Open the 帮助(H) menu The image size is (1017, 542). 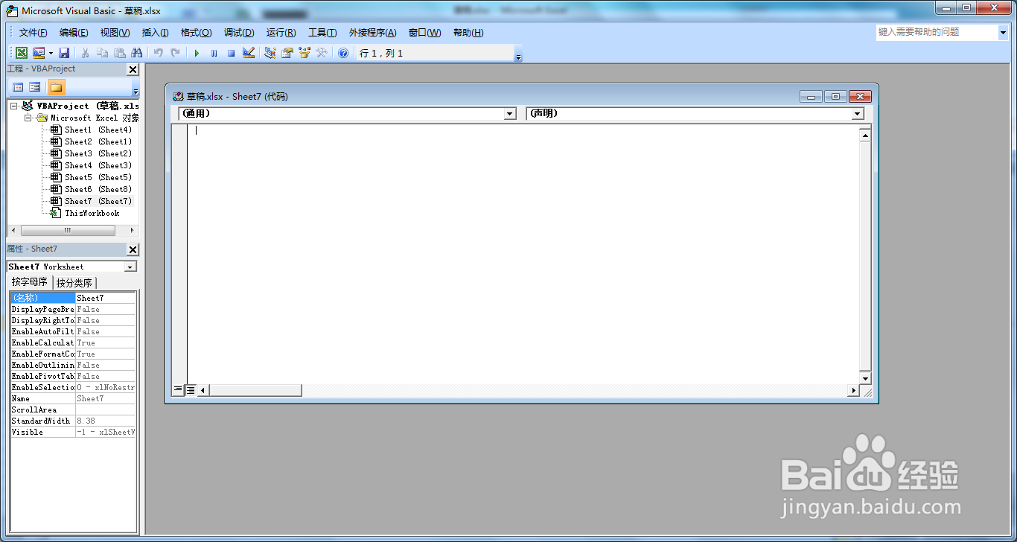click(468, 33)
